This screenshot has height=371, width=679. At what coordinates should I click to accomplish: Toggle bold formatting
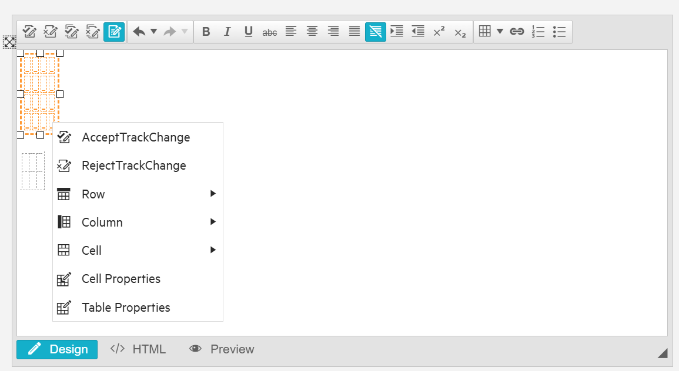206,32
